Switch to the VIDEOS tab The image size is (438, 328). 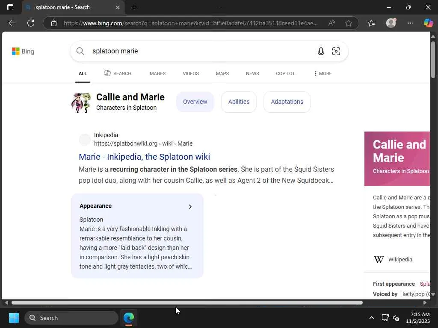191,73
